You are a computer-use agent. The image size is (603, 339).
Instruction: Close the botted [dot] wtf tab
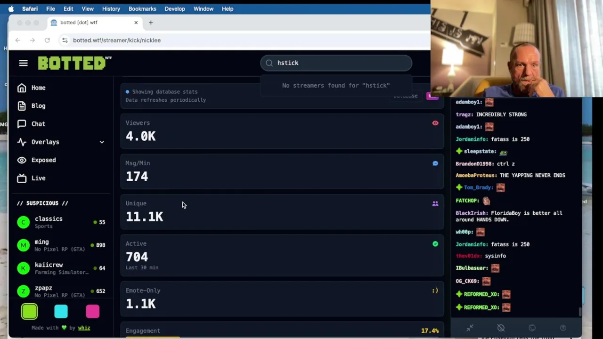[136, 23]
